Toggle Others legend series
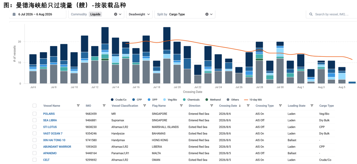The image size is (357, 164). tap(233, 100)
